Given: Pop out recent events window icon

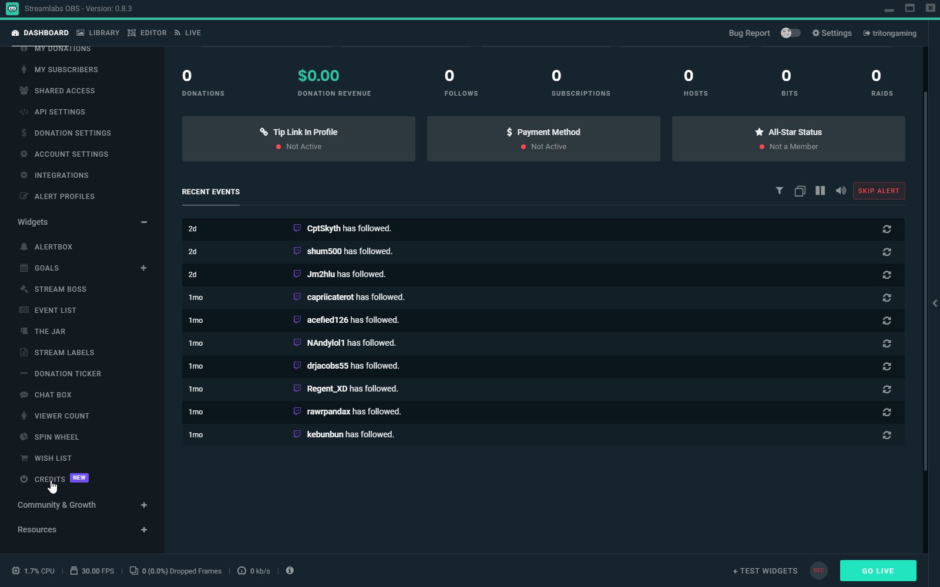Looking at the screenshot, I should click(x=800, y=191).
